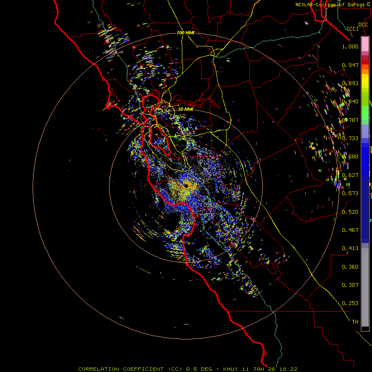The image size is (372, 372).
Task: Select the 0.520 value on the color scale
Action: [350, 212]
